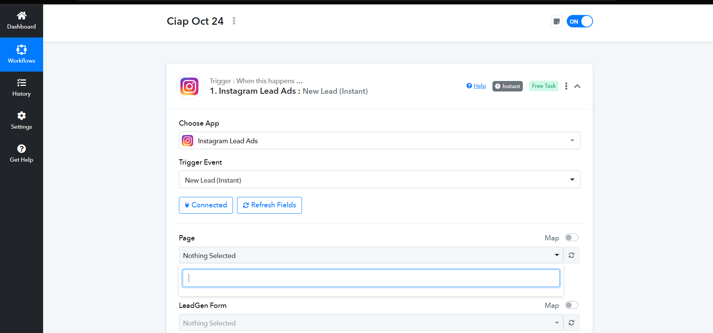713x333 pixels.
Task: Click the Free Task badge
Action: 544,86
